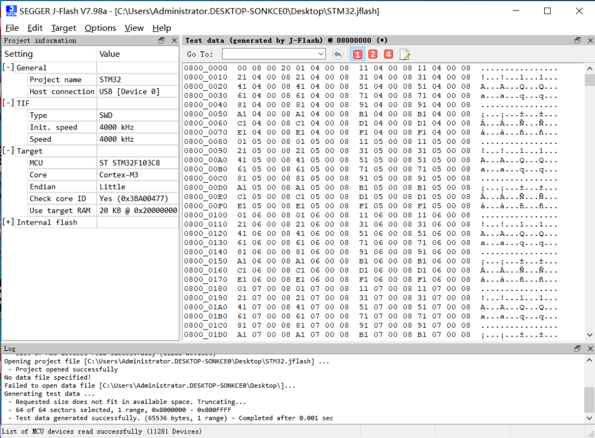Click the Log panel scroll-down arrow
Screen dimensions: 595x438
[x=589, y=418]
